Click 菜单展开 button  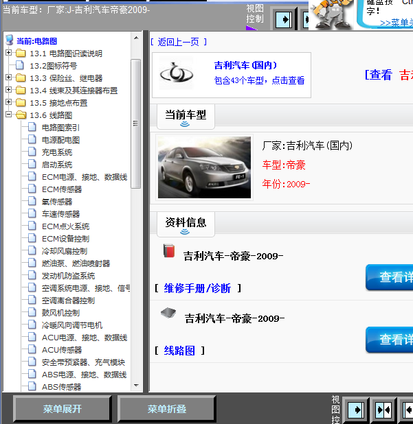click(x=63, y=409)
